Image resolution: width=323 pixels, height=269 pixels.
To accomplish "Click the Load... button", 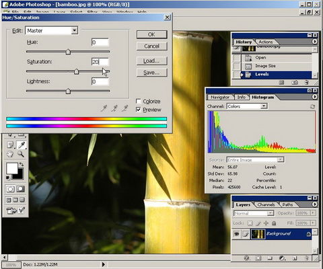I will click(152, 61).
